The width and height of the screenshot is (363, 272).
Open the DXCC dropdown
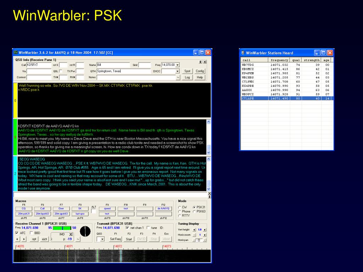178,71
